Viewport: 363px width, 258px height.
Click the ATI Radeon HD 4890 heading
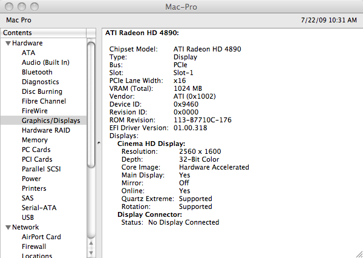(142, 33)
